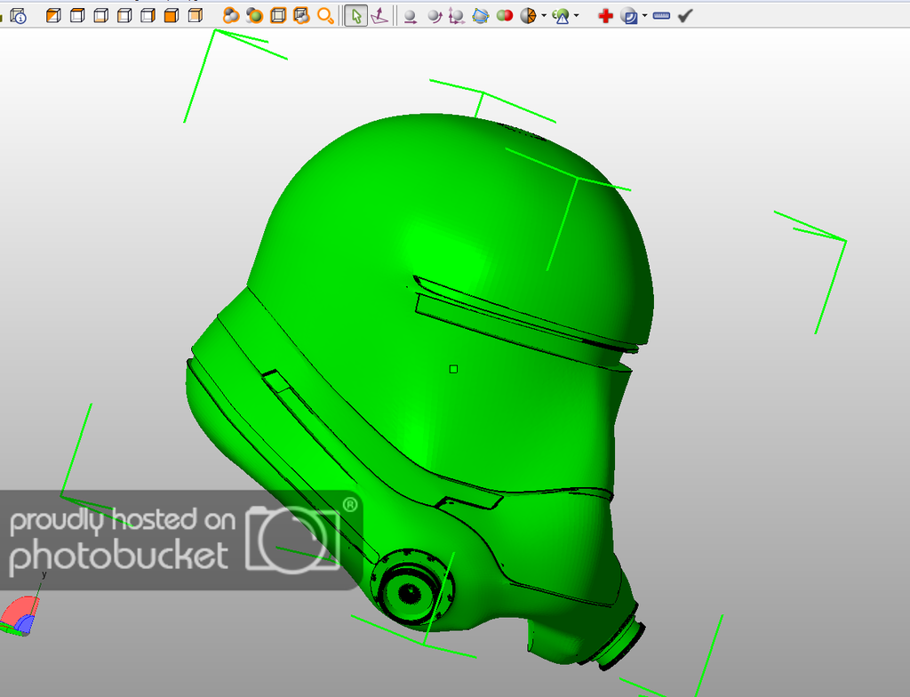This screenshot has height=697, width=910.
Task: Zoom to all parts spheres icon
Action: (x=231, y=16)
